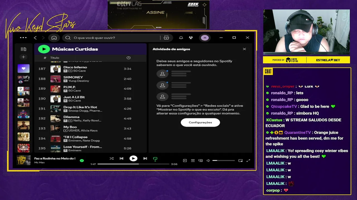Mute the volume with speaker icon
Screen dimensions: 357x200
click(208, 161)
